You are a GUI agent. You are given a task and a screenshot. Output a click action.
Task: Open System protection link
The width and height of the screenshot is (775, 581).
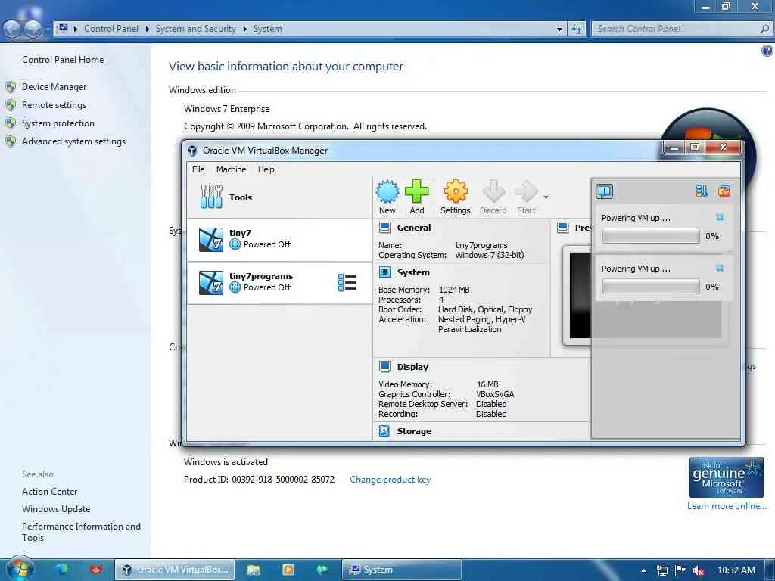point(58,123)
